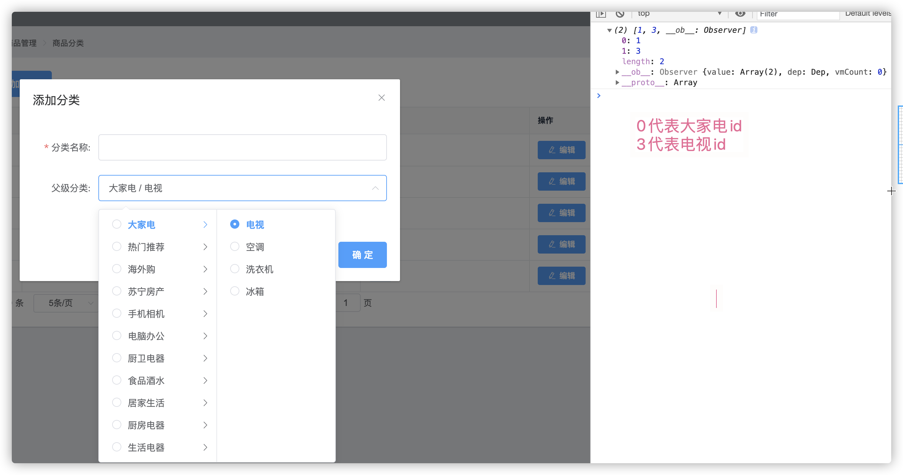
Task: Click the third 编辑 button in 操作 column
Action: pos(561,213)
